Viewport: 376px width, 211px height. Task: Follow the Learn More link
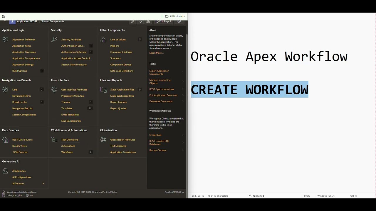coord(156,53)
